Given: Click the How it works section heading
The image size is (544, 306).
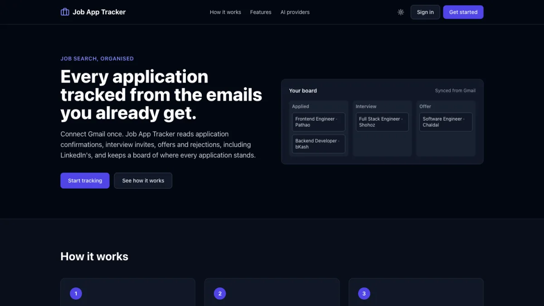Looking at the screenshot, I should click(94, 257).
